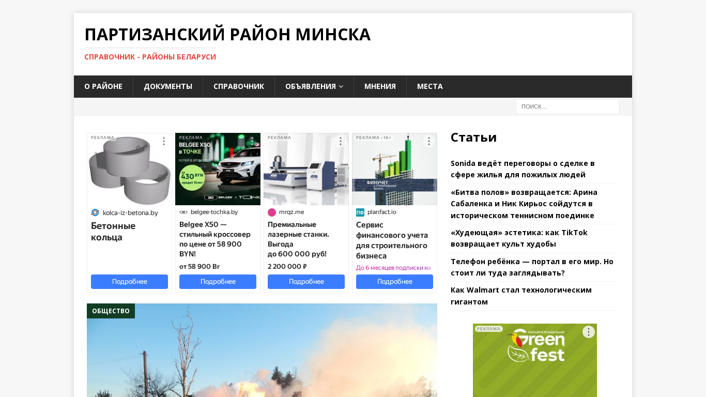The width and height of the screenshot is (706, 397).
Task: Click the Справочник - Районы Беларуси tagline
Action: (x=150, y=57)
